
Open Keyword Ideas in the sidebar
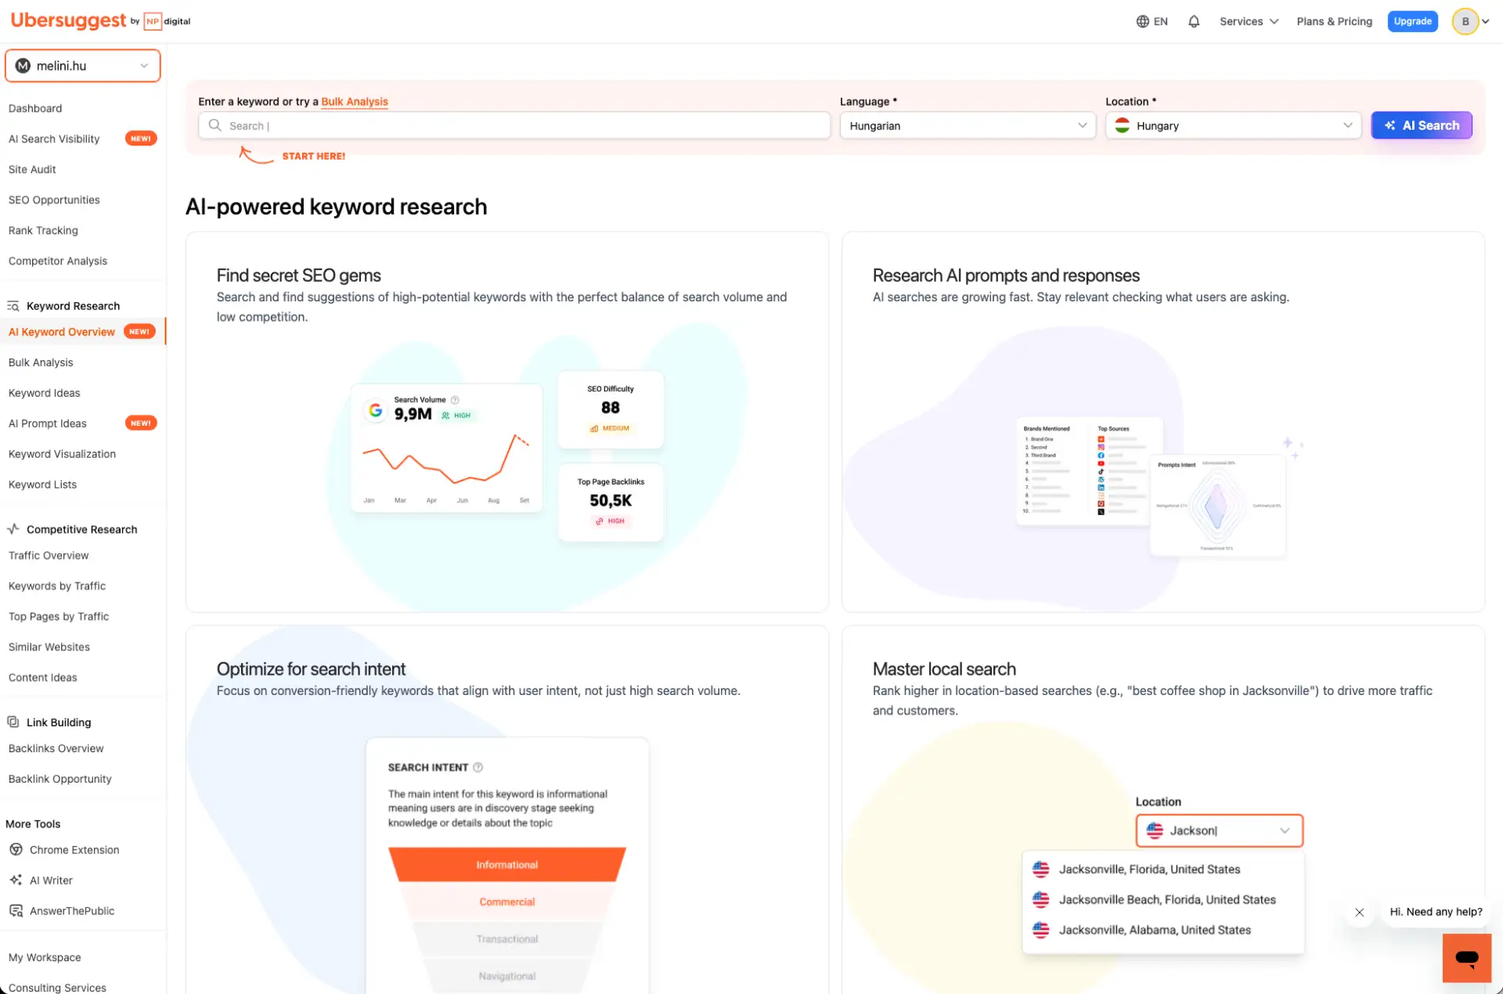(45, 393)
